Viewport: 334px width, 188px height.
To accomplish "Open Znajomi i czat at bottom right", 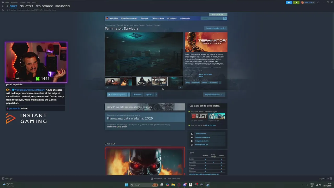I will [x=325, y=179].
